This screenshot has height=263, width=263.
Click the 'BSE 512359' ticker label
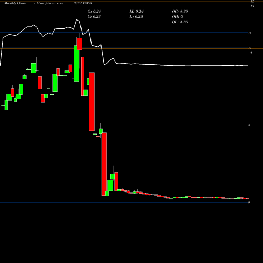[x=83, y=3]
